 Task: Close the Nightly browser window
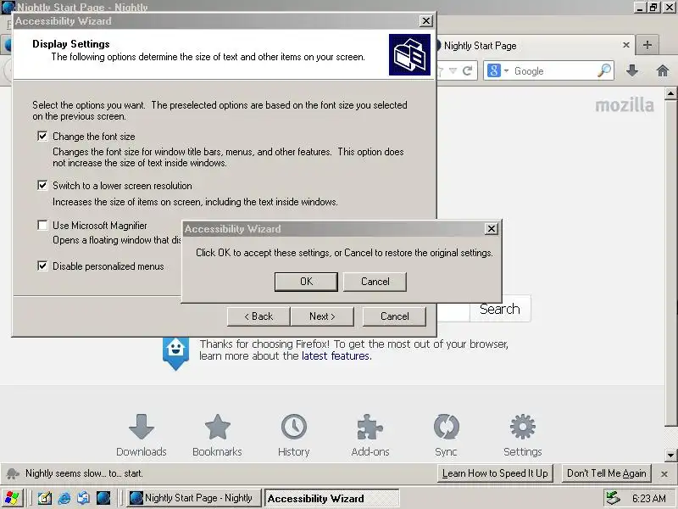[x=669, y=7]
